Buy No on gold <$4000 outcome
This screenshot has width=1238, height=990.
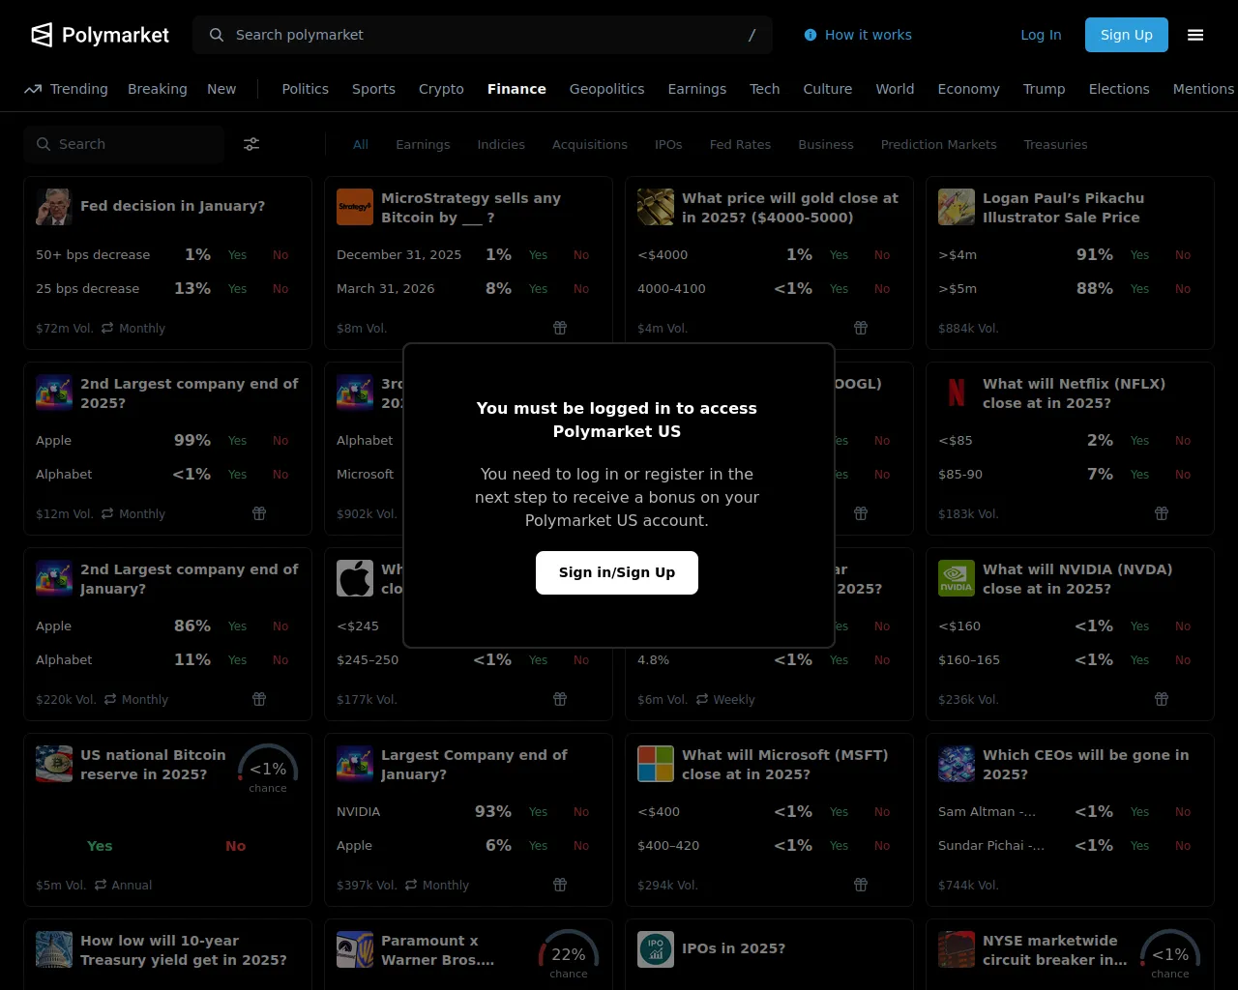[x=882, y=255]
